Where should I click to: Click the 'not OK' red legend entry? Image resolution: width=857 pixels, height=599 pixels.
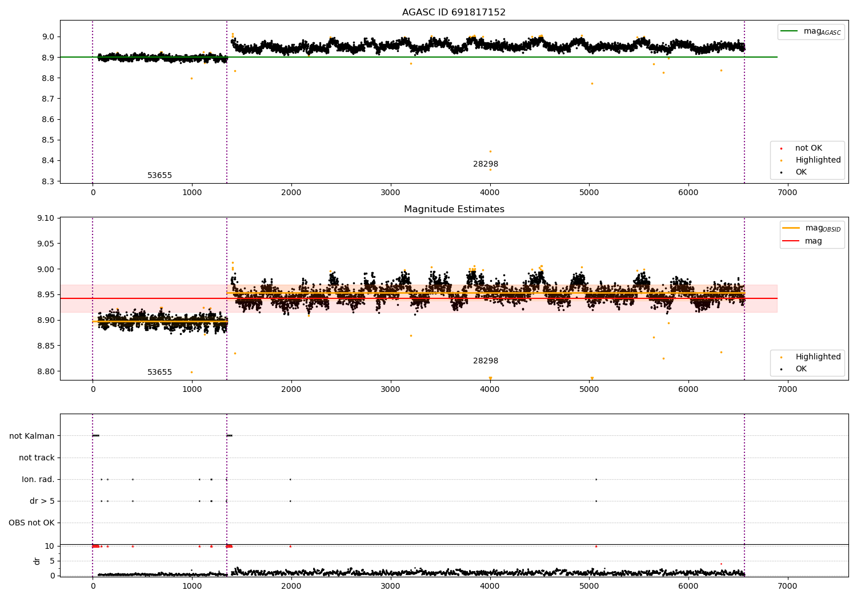click(808, 148)
